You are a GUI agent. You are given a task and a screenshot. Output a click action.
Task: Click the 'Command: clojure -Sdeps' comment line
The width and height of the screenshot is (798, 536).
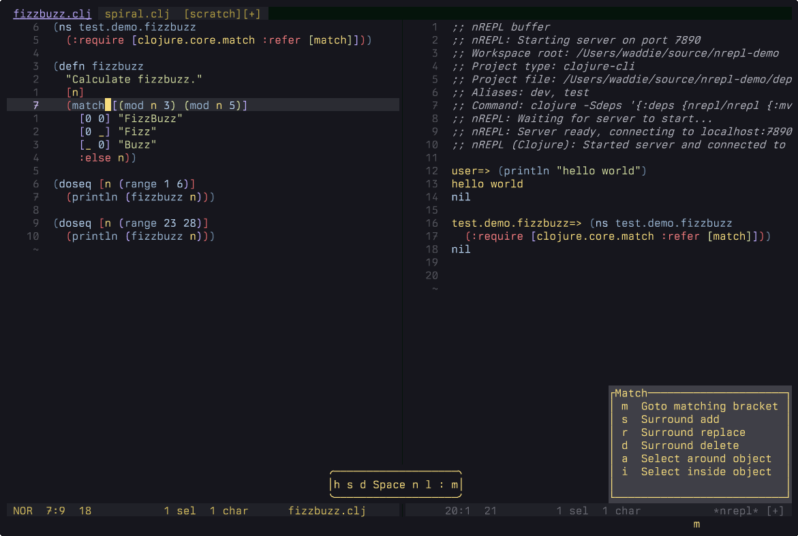pos(622,106)
